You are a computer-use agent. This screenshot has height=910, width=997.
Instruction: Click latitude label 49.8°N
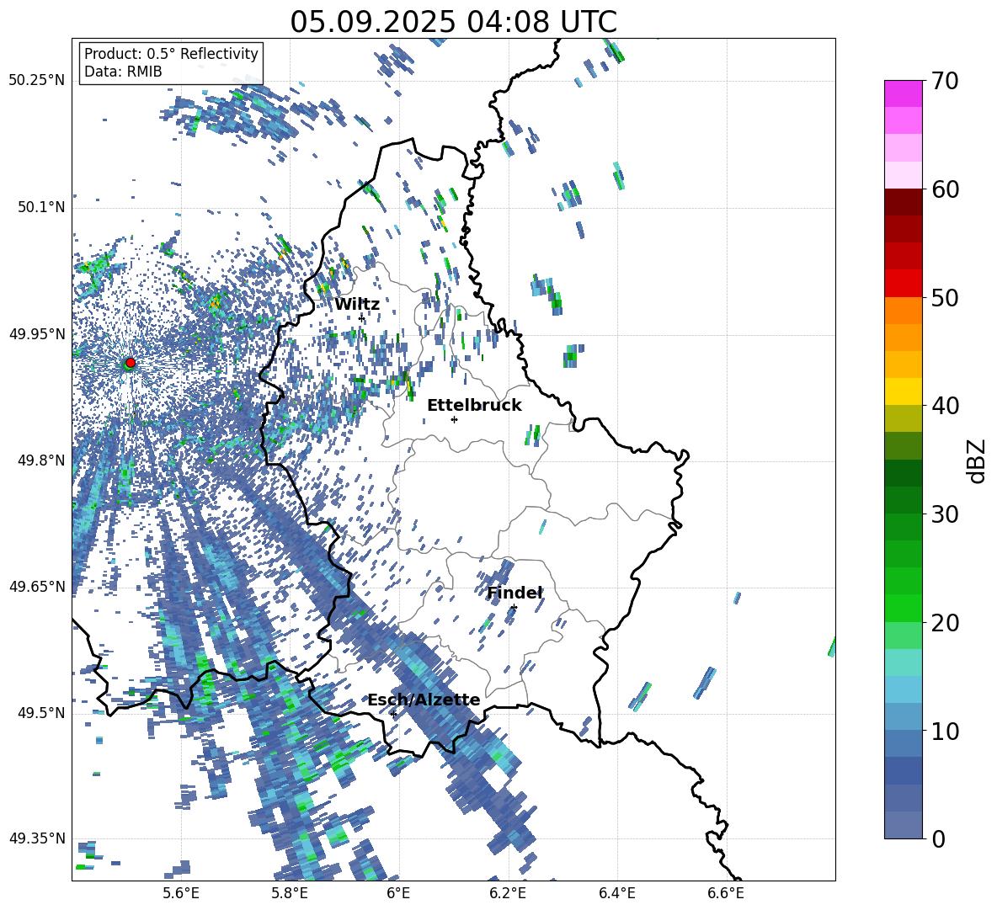click(x=40, y=460)
